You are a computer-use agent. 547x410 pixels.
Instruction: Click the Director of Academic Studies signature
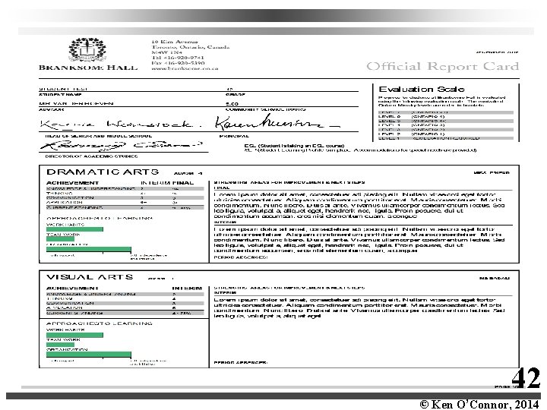point(122,145)
